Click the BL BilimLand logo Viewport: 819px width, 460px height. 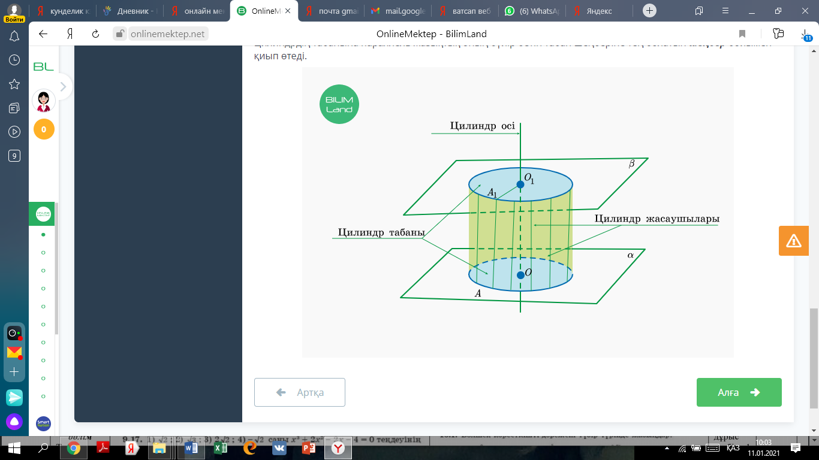click(x=44, y=66)
